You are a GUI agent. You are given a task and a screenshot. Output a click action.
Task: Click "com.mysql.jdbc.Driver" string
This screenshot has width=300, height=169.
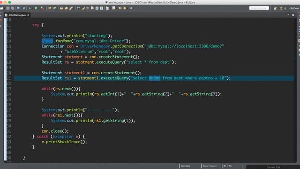(100, 41)
